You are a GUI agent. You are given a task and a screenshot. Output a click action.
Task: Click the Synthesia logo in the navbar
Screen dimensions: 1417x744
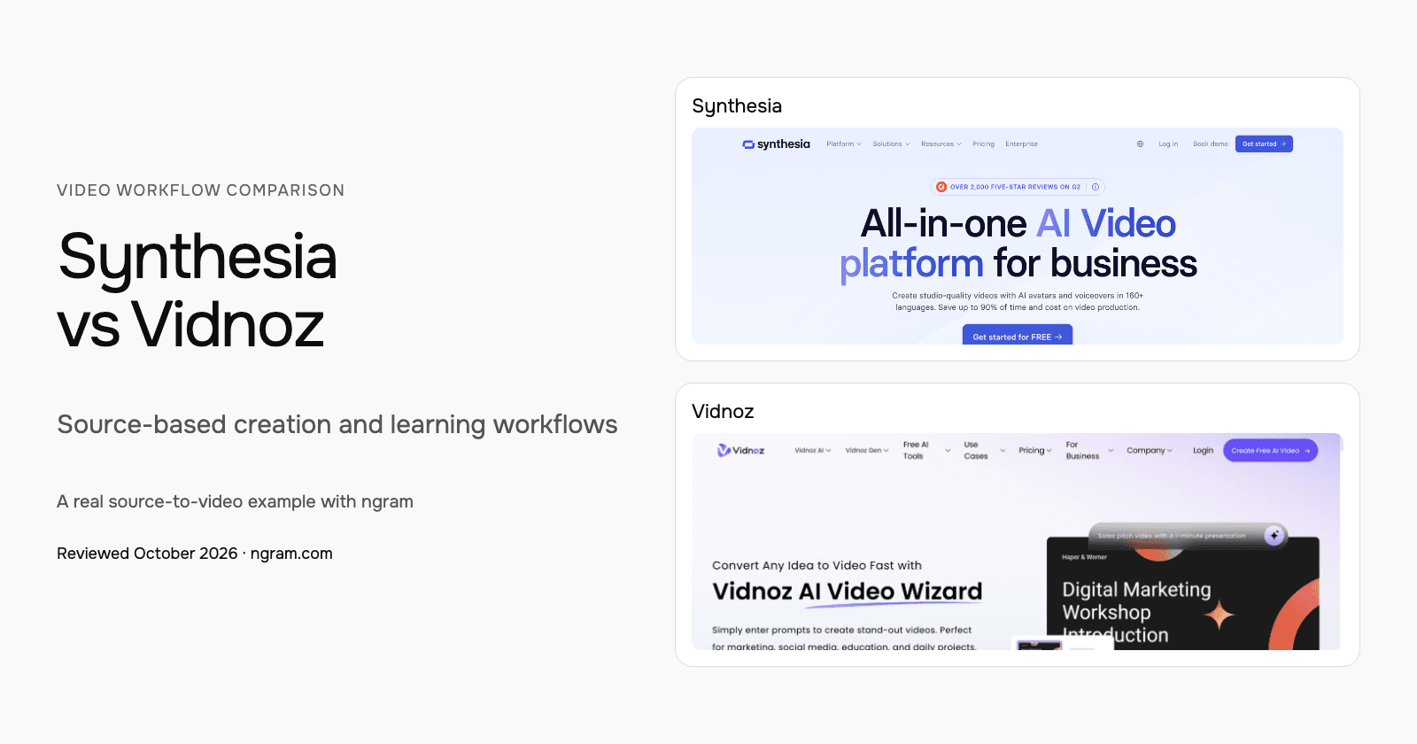pyautogui.click(x=776, y=144)
